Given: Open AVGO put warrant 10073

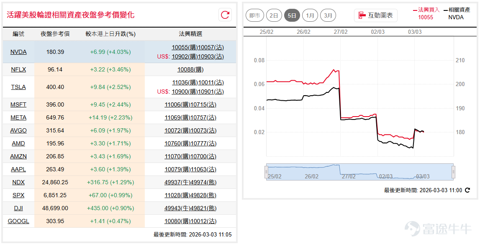Looking at the screenshot, I should [203, 130].
